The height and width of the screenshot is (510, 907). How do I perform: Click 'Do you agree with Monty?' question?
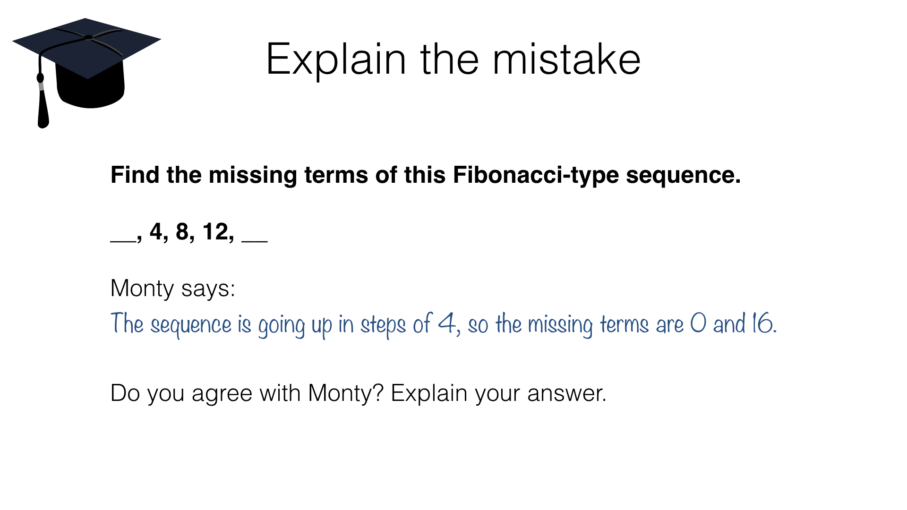247,393
